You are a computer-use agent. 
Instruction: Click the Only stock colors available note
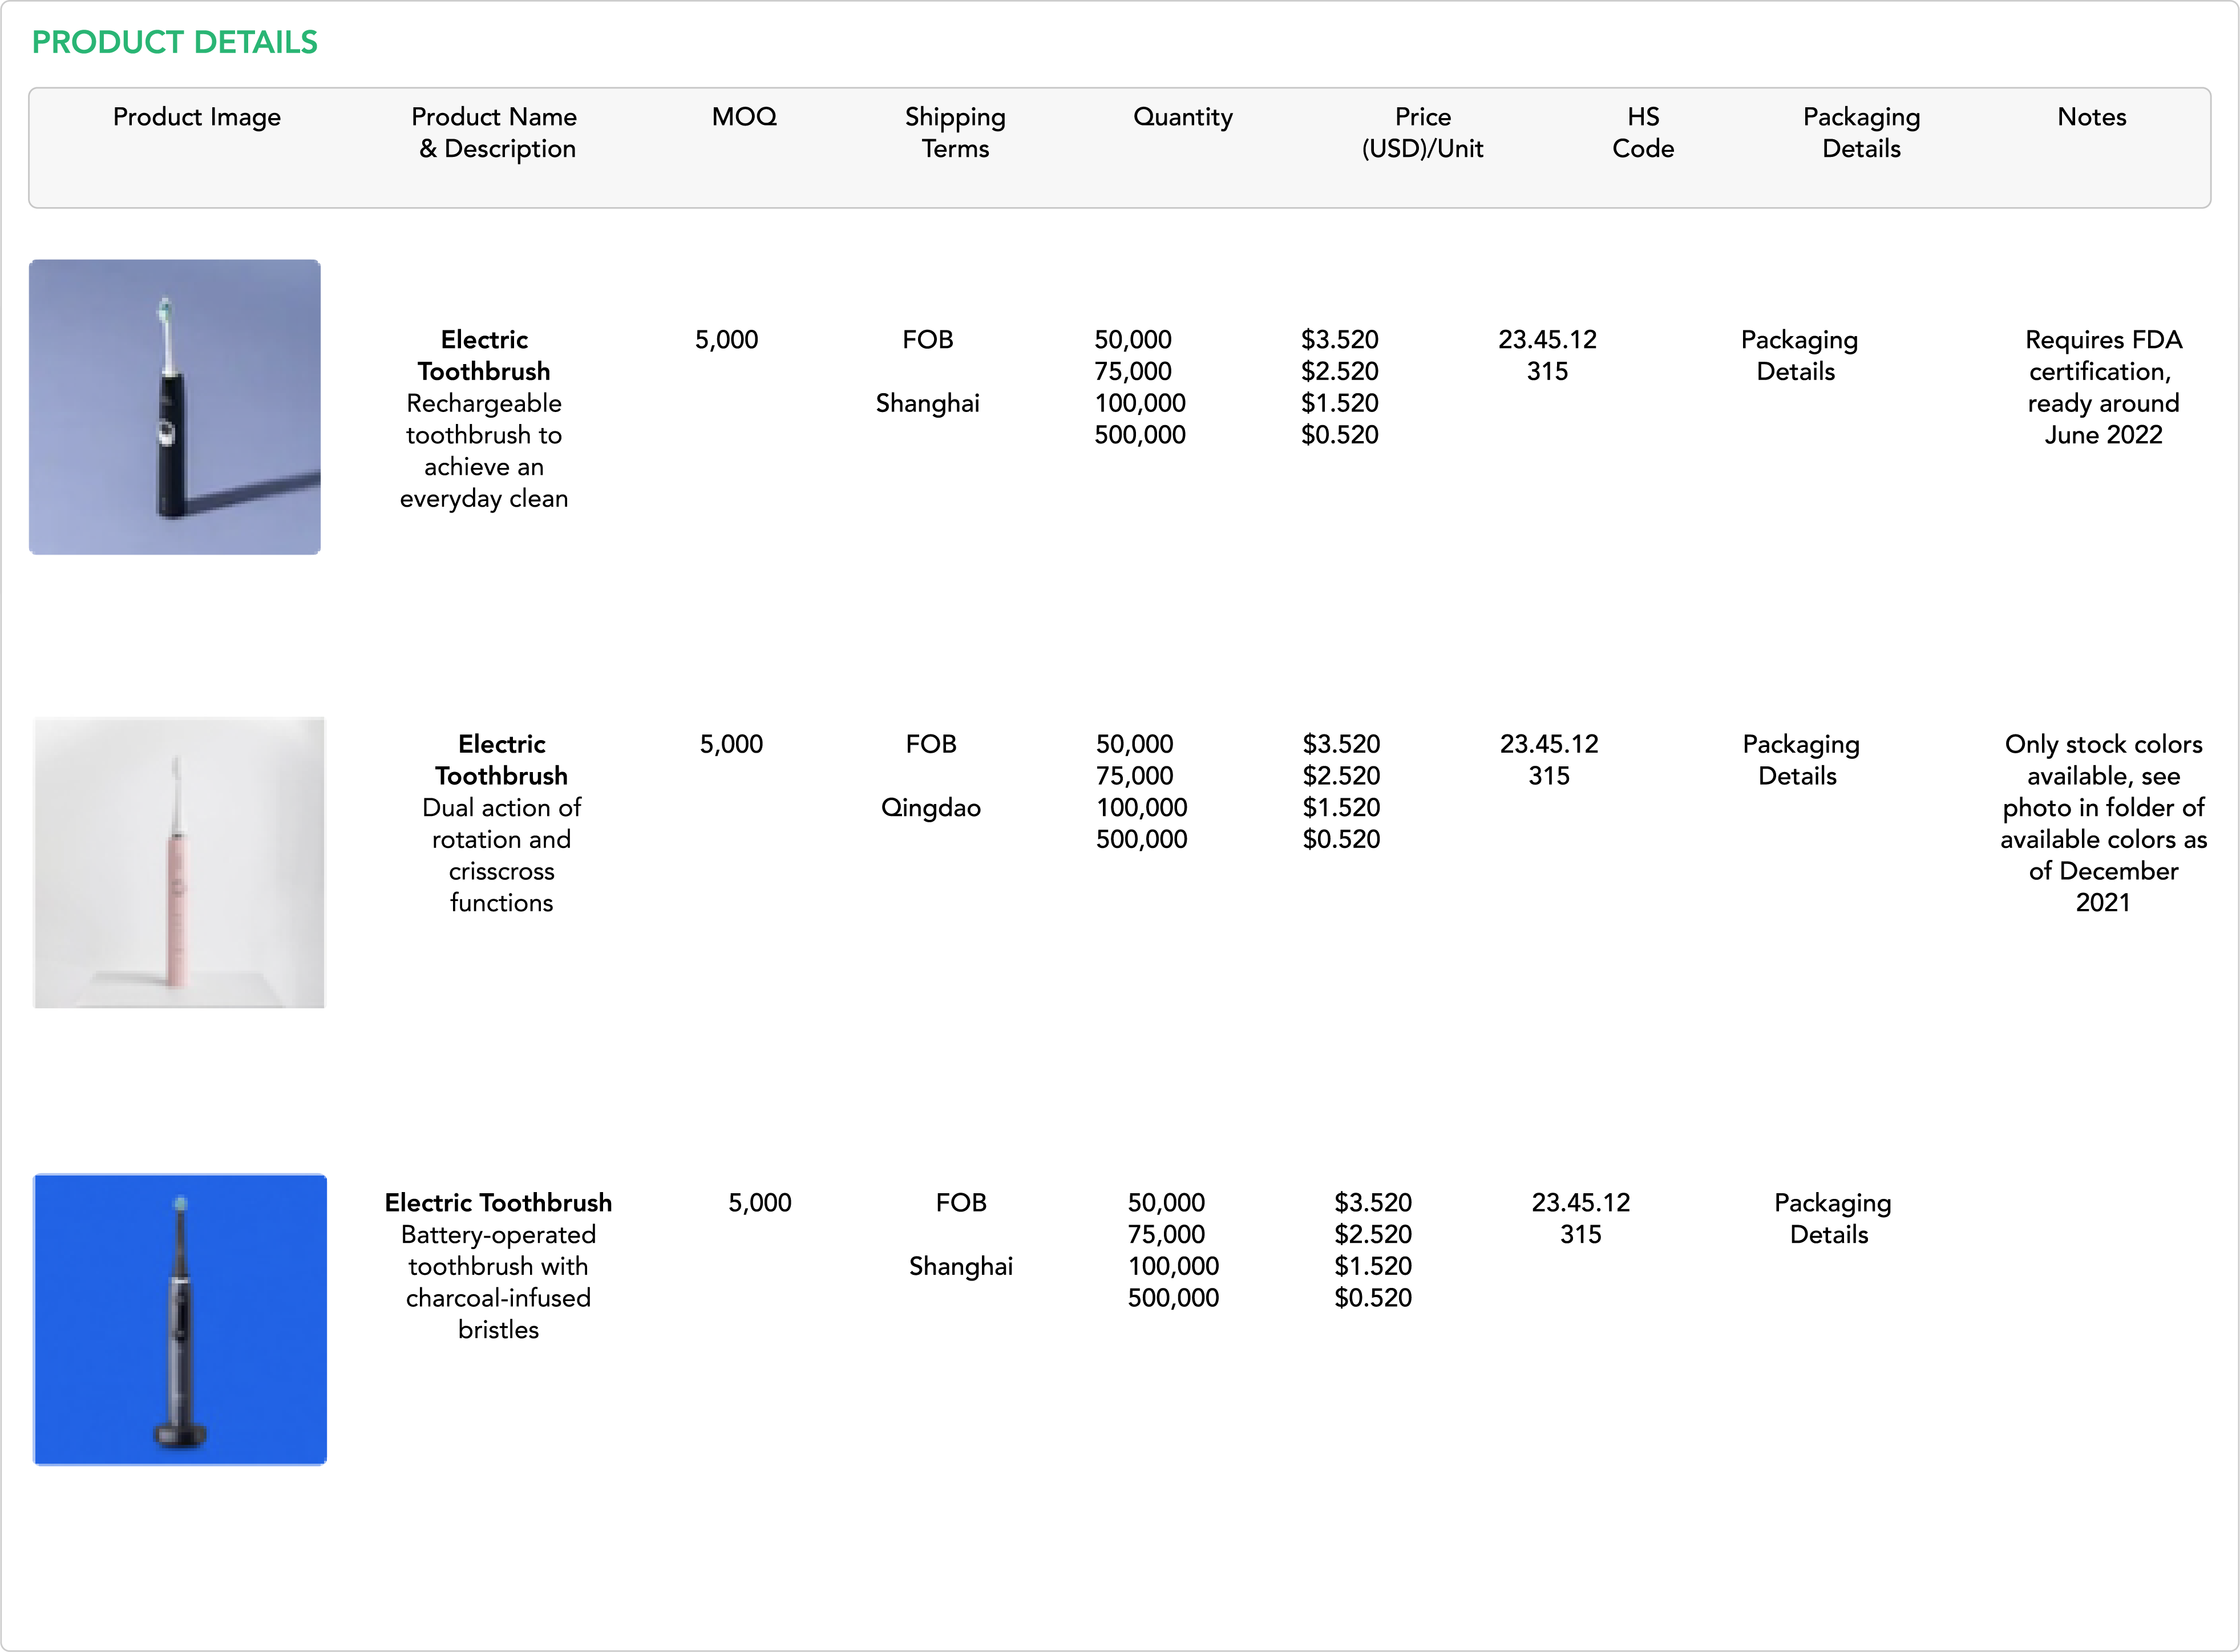[x=2103, y=823]
